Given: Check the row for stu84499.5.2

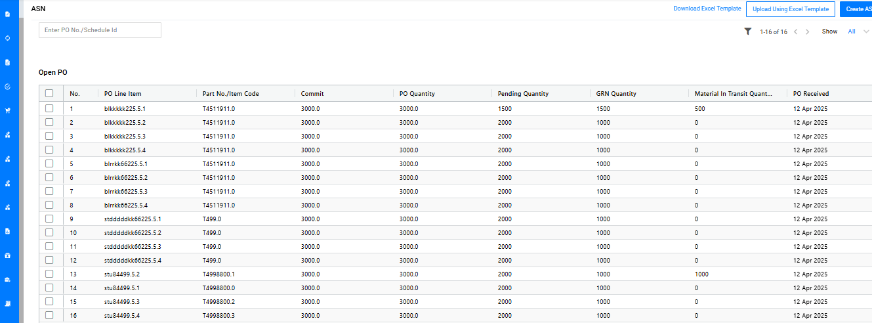Looking at the screenshot, I should point(49,274).
